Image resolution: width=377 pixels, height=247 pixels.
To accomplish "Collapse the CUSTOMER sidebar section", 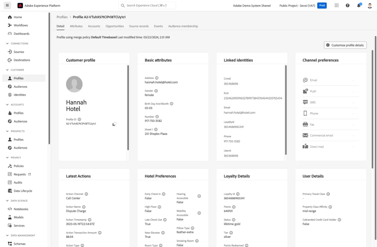I will 7,70.
